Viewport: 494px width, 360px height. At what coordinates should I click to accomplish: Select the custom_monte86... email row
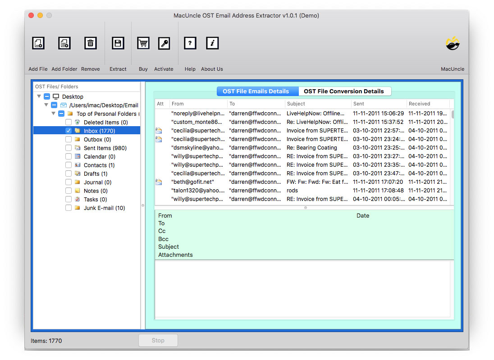[x=302, y=122]
